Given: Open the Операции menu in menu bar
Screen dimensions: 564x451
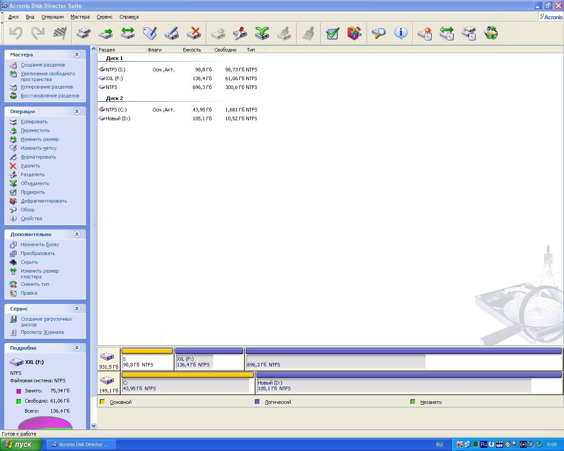Looking at the screenshot, I should [x=52, y=17].
